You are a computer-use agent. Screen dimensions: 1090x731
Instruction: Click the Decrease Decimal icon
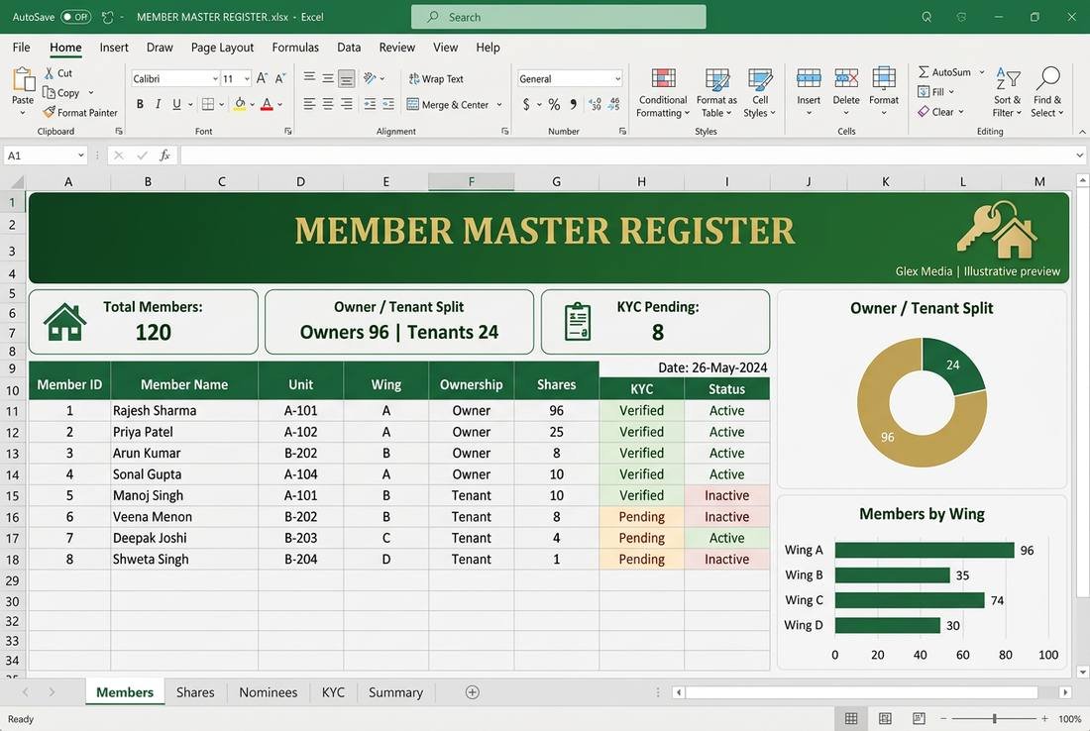(614, 104)
